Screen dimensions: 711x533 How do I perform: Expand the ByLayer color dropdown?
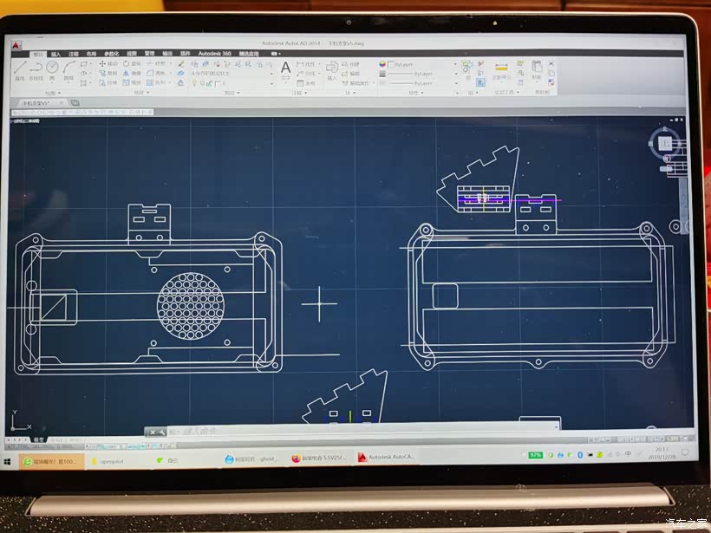pyautogui.click(x=457, y=64)
